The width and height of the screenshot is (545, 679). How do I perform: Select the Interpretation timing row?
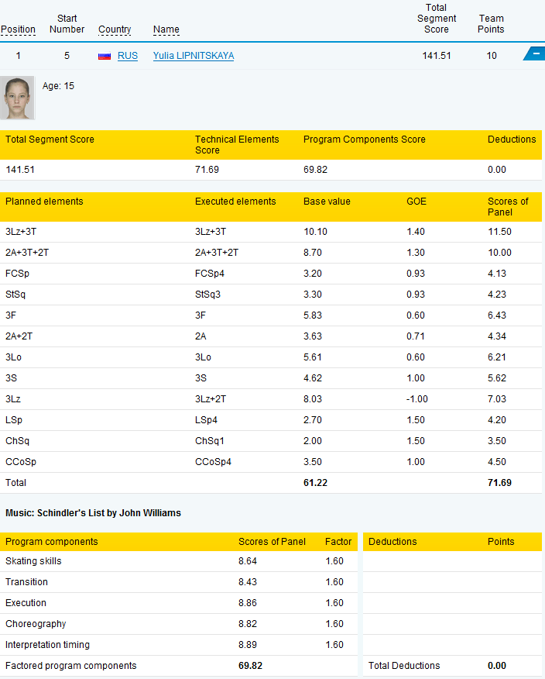tap(179, 645)
